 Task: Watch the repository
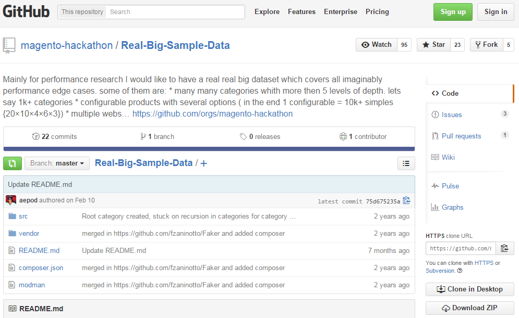(376, 45)
